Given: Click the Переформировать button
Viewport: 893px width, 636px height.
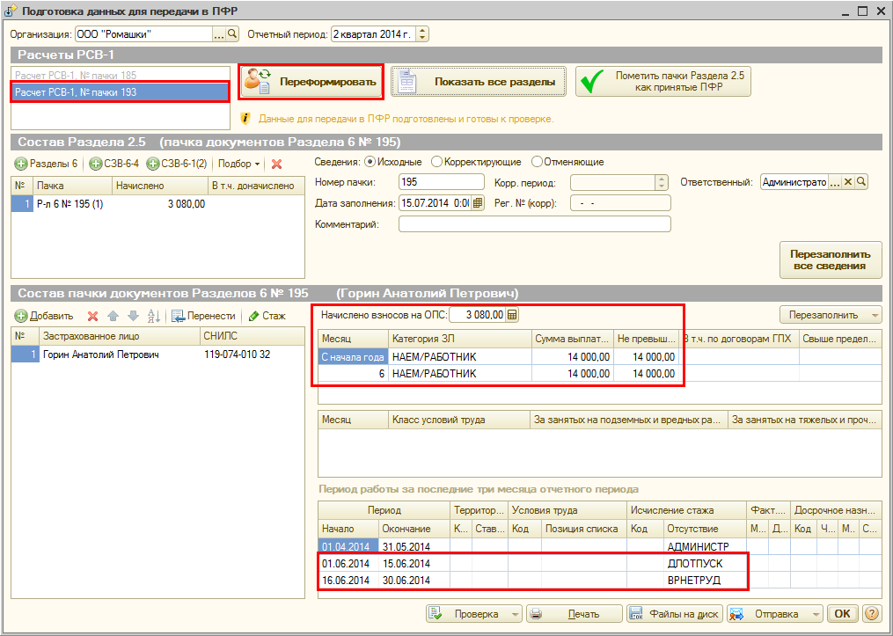Looking at the screenshot, I should [x=311, y=82].
